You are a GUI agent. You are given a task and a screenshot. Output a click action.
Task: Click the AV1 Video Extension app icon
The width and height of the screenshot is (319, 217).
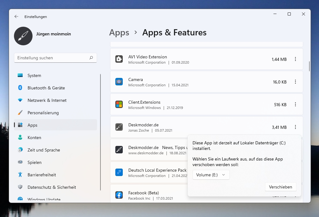pos(119,59)
